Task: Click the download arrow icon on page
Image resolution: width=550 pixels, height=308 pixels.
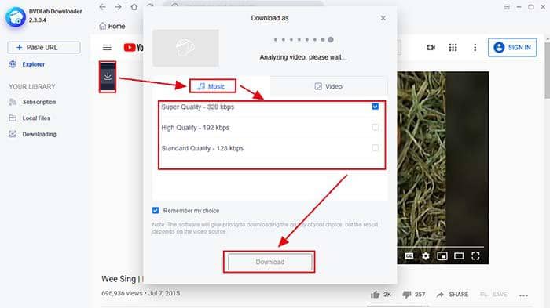Action: [x=108, y=77]
